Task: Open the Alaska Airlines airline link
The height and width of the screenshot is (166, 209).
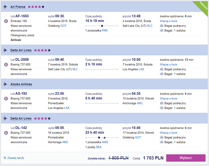Action: (x=21, y=84)
